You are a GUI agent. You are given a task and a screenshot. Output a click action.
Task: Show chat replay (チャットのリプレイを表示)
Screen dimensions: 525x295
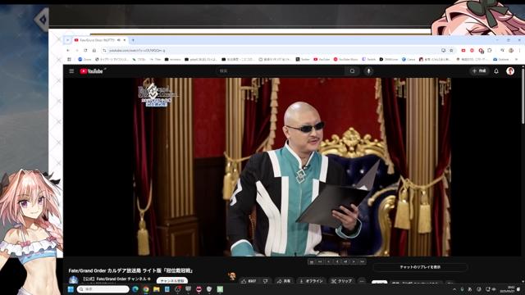click(420, 267)
